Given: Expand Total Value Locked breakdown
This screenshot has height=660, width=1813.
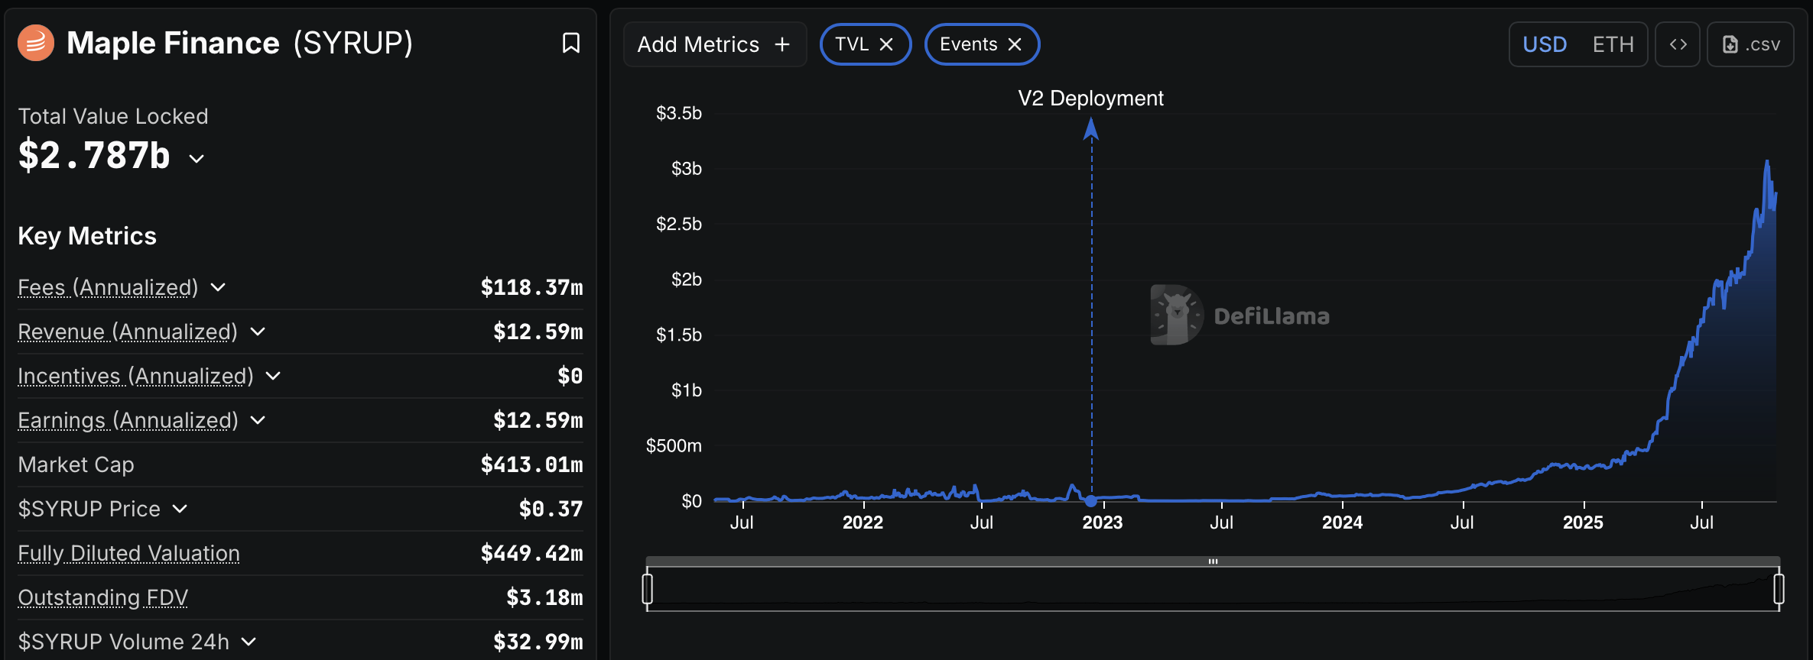Looking at the screenshot, I should (197, 158).
